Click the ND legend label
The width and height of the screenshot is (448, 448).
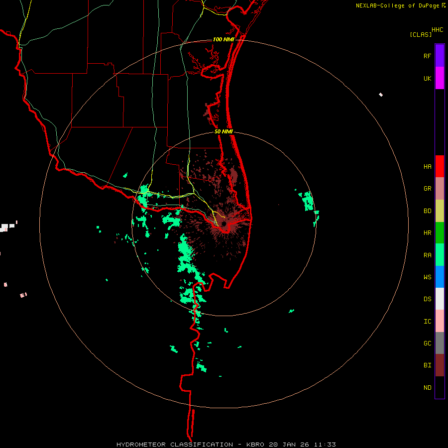click(x=427, y=388)
